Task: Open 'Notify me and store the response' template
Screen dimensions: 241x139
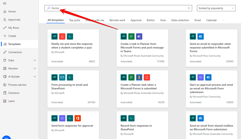Action: pyautogui.click(x=72, y=46)
